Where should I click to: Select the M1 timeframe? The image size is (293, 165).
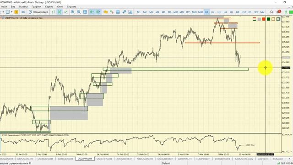coord(139,12)
